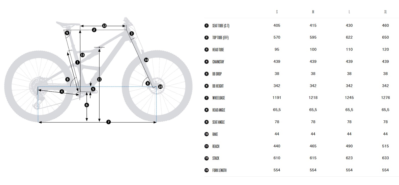Select the number 11 marker on the diagram
Viewport: 399px width, 185px height.
pyautogui.click(x=99, y=79)
